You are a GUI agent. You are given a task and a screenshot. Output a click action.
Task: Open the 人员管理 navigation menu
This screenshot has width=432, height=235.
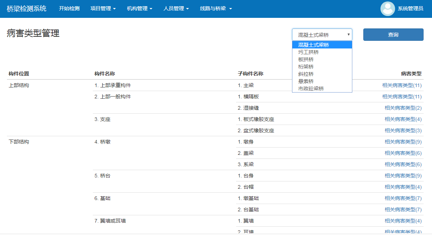tap(176, 9)
